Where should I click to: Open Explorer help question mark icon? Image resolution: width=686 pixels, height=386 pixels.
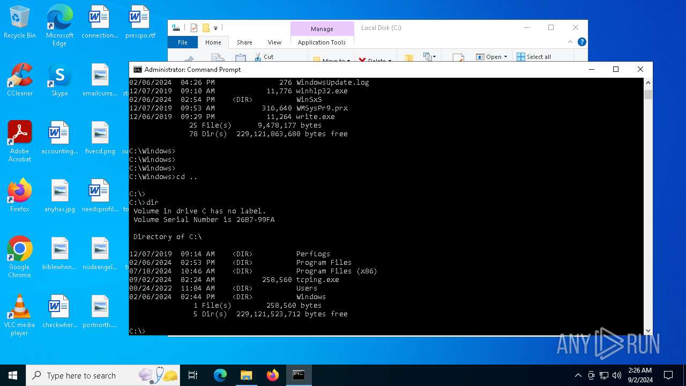pyautogui.click(x=582, y=42)
